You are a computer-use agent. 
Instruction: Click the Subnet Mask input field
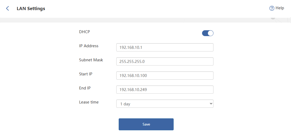coord(165,62)
